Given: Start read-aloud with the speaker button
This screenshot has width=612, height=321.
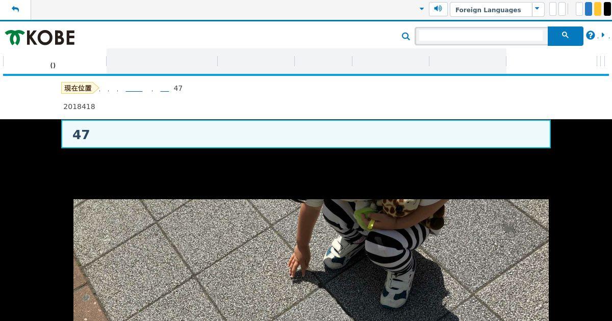Looking at the screenshot, I should [438, 9].
